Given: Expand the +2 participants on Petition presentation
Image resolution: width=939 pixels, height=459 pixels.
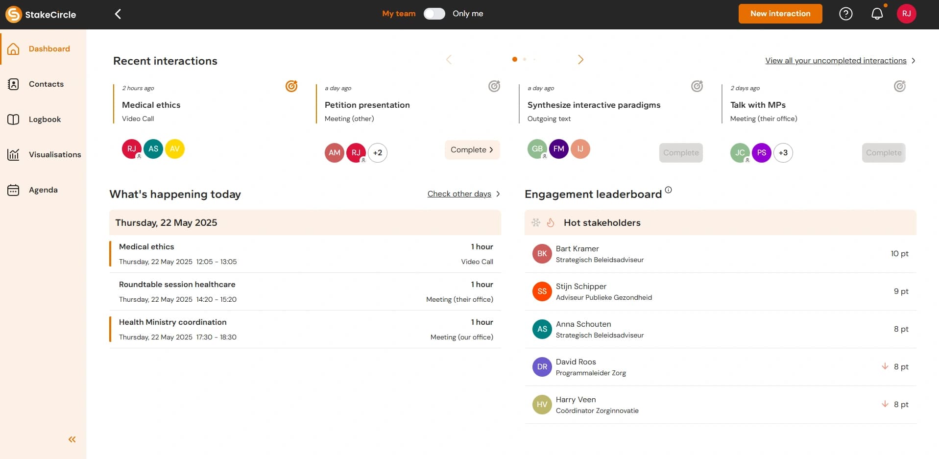Looking at the screenshot, I should click(x=377, y=153).
